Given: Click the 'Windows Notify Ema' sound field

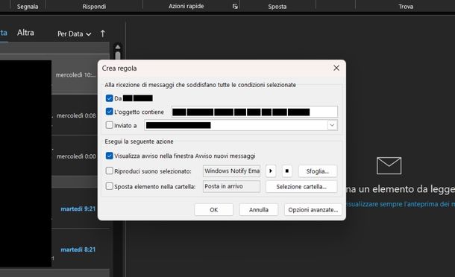Looking at the screenshot, I should pos(231,171).
